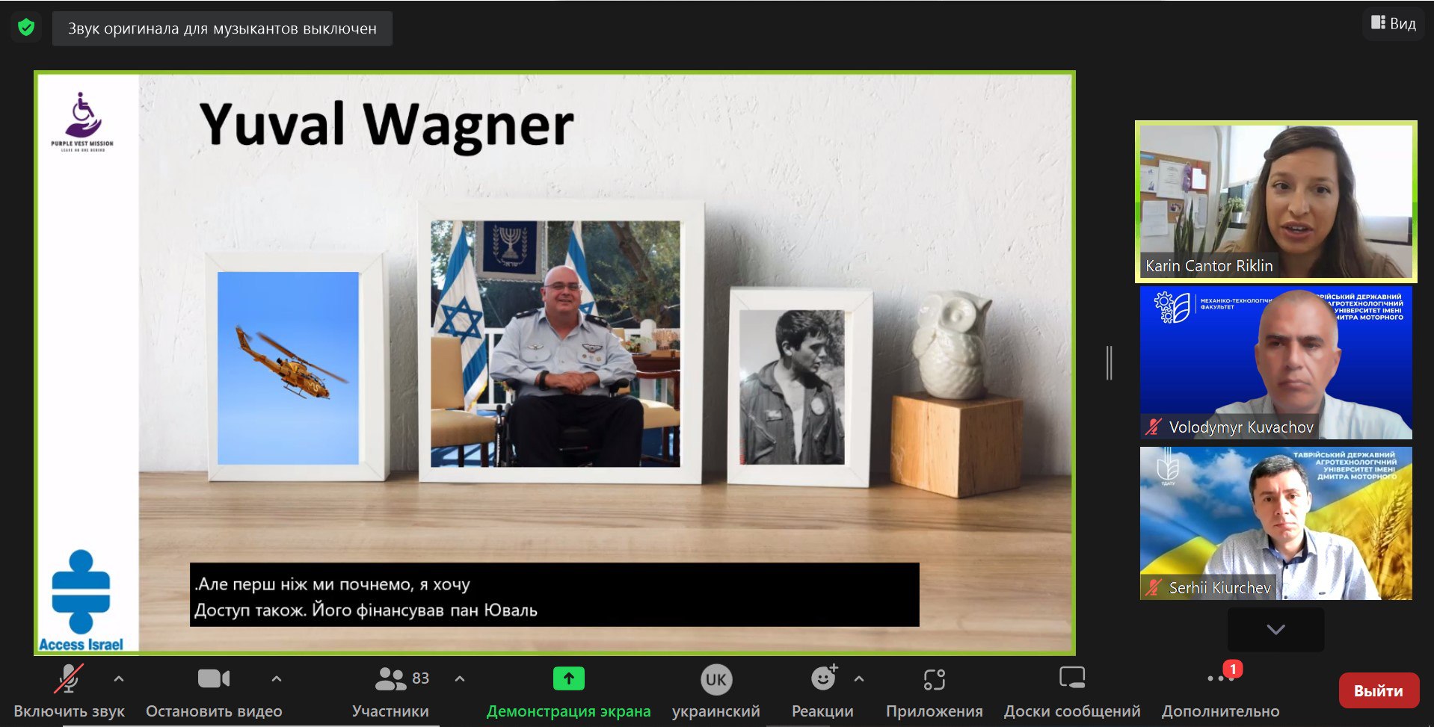
Task: Open Доски сообщений whiteboards
Action: [x=1071, y=691]
